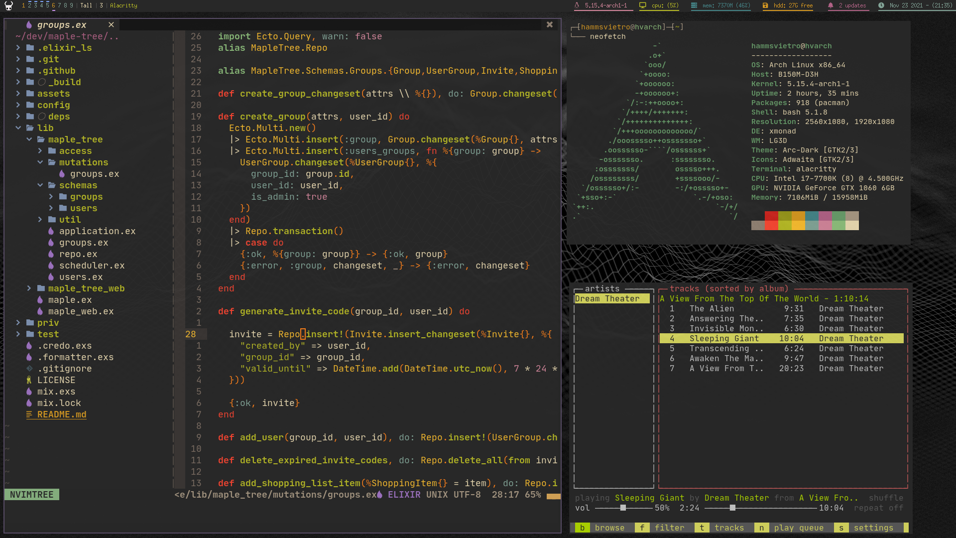Click the README.md markdown icon
956x538 pixels.
pyautogui.click(x=29, y=414)
